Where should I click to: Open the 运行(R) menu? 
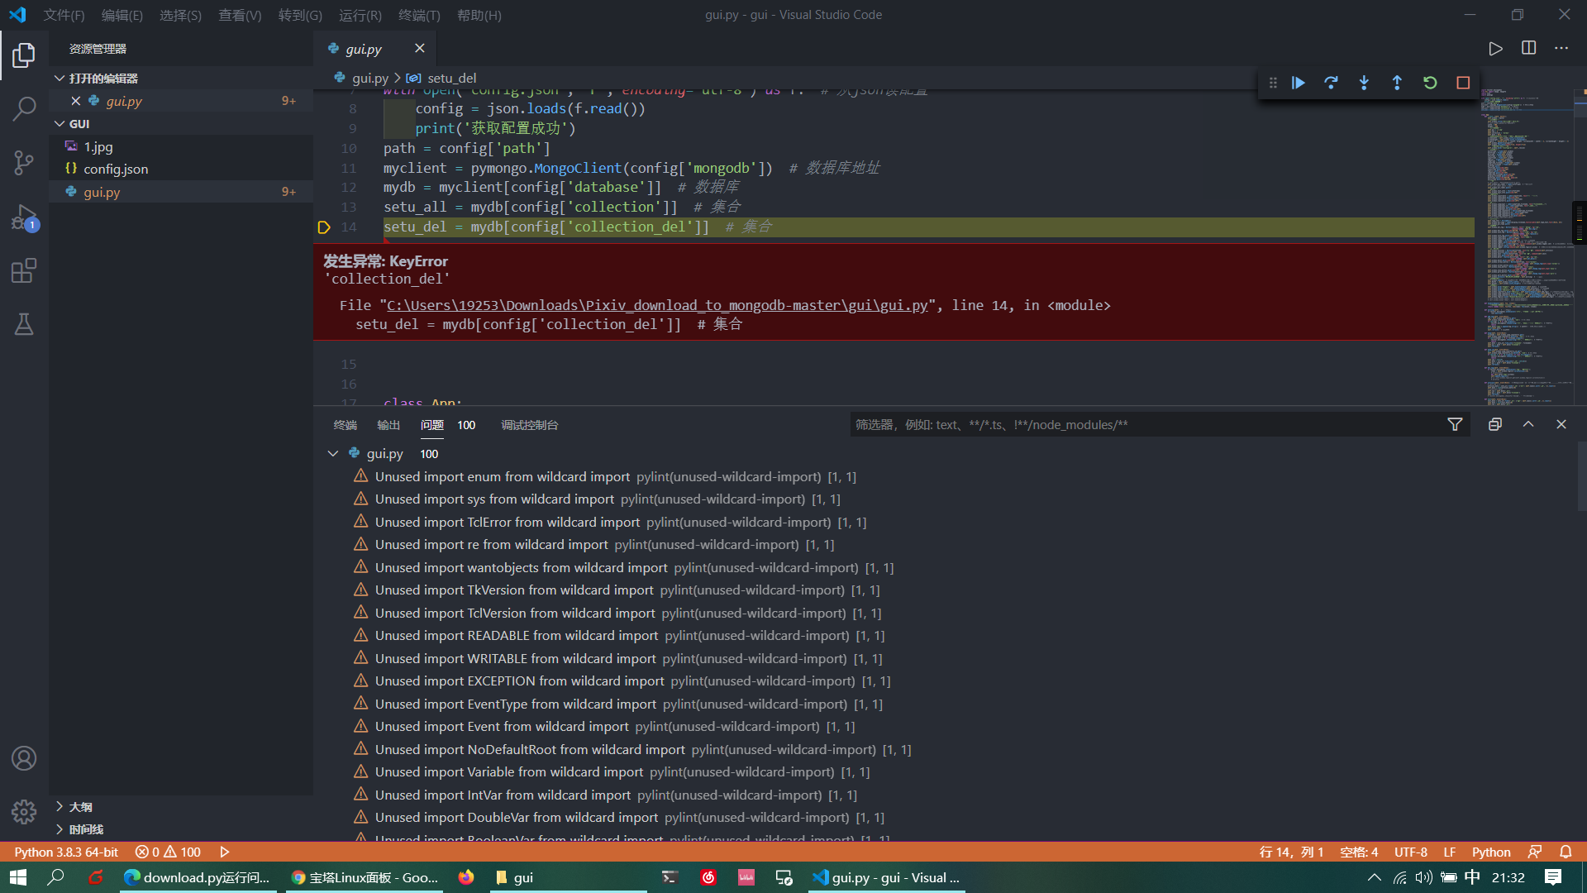[x=360, y=15]
